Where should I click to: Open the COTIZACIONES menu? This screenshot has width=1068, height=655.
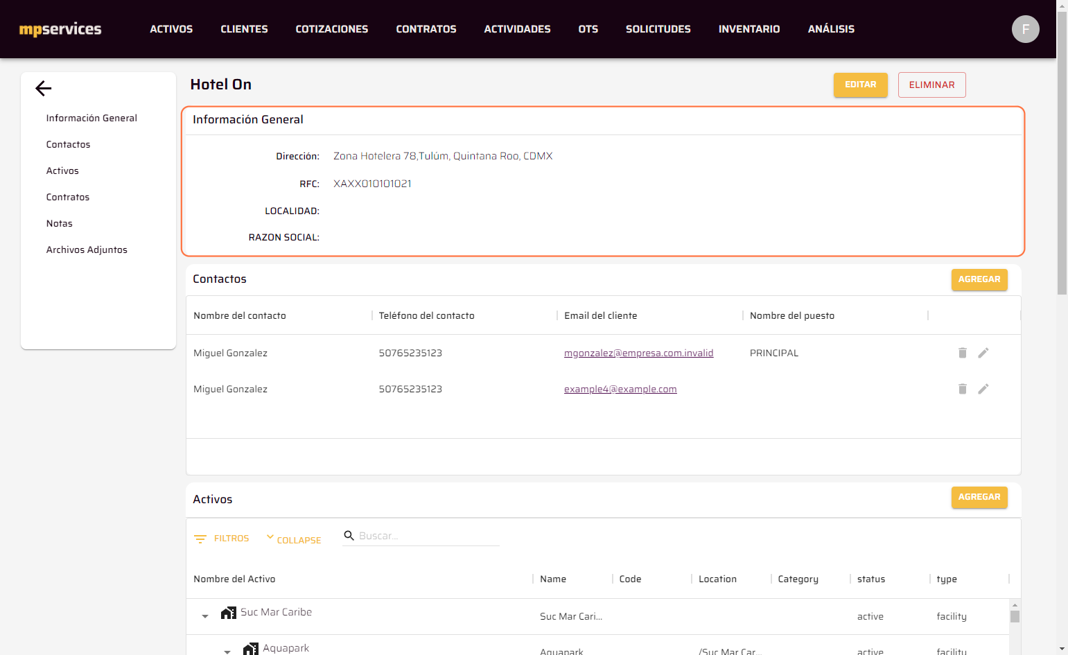click(332, 29)
